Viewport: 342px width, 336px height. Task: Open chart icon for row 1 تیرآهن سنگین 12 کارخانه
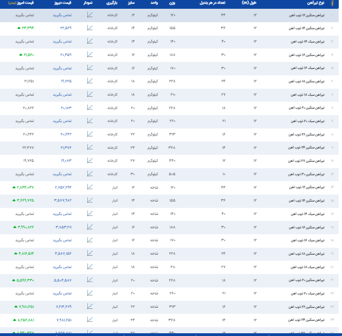pyautogui.click(x=90, y=15)
